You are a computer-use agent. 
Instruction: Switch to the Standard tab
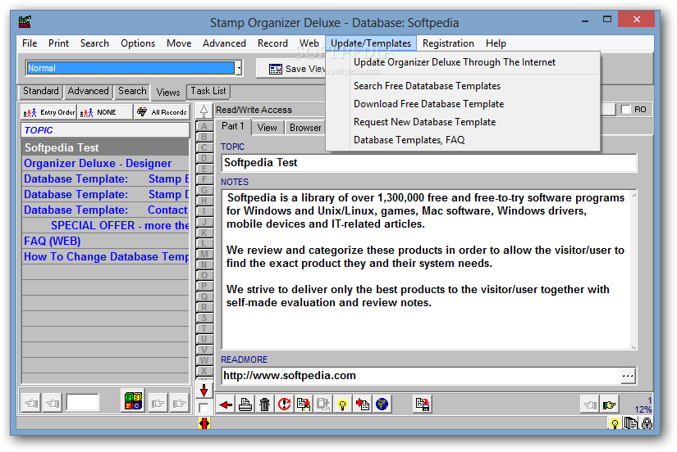40,91
